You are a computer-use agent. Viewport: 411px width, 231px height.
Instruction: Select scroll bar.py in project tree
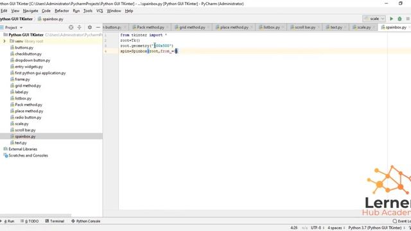pos(25,130)
